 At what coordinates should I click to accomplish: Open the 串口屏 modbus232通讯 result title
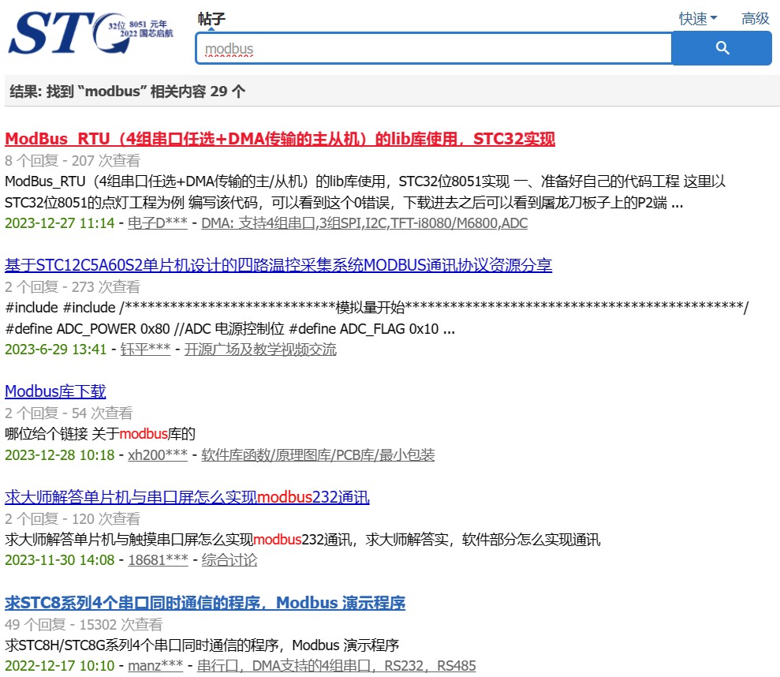[187, 497]
